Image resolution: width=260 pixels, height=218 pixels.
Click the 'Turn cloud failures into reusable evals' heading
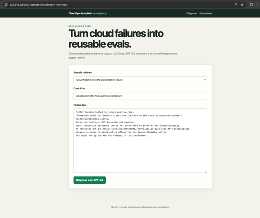116,39
